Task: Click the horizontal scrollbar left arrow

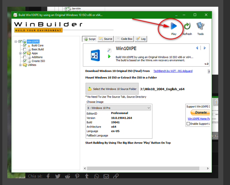Action: click(85, 169)
